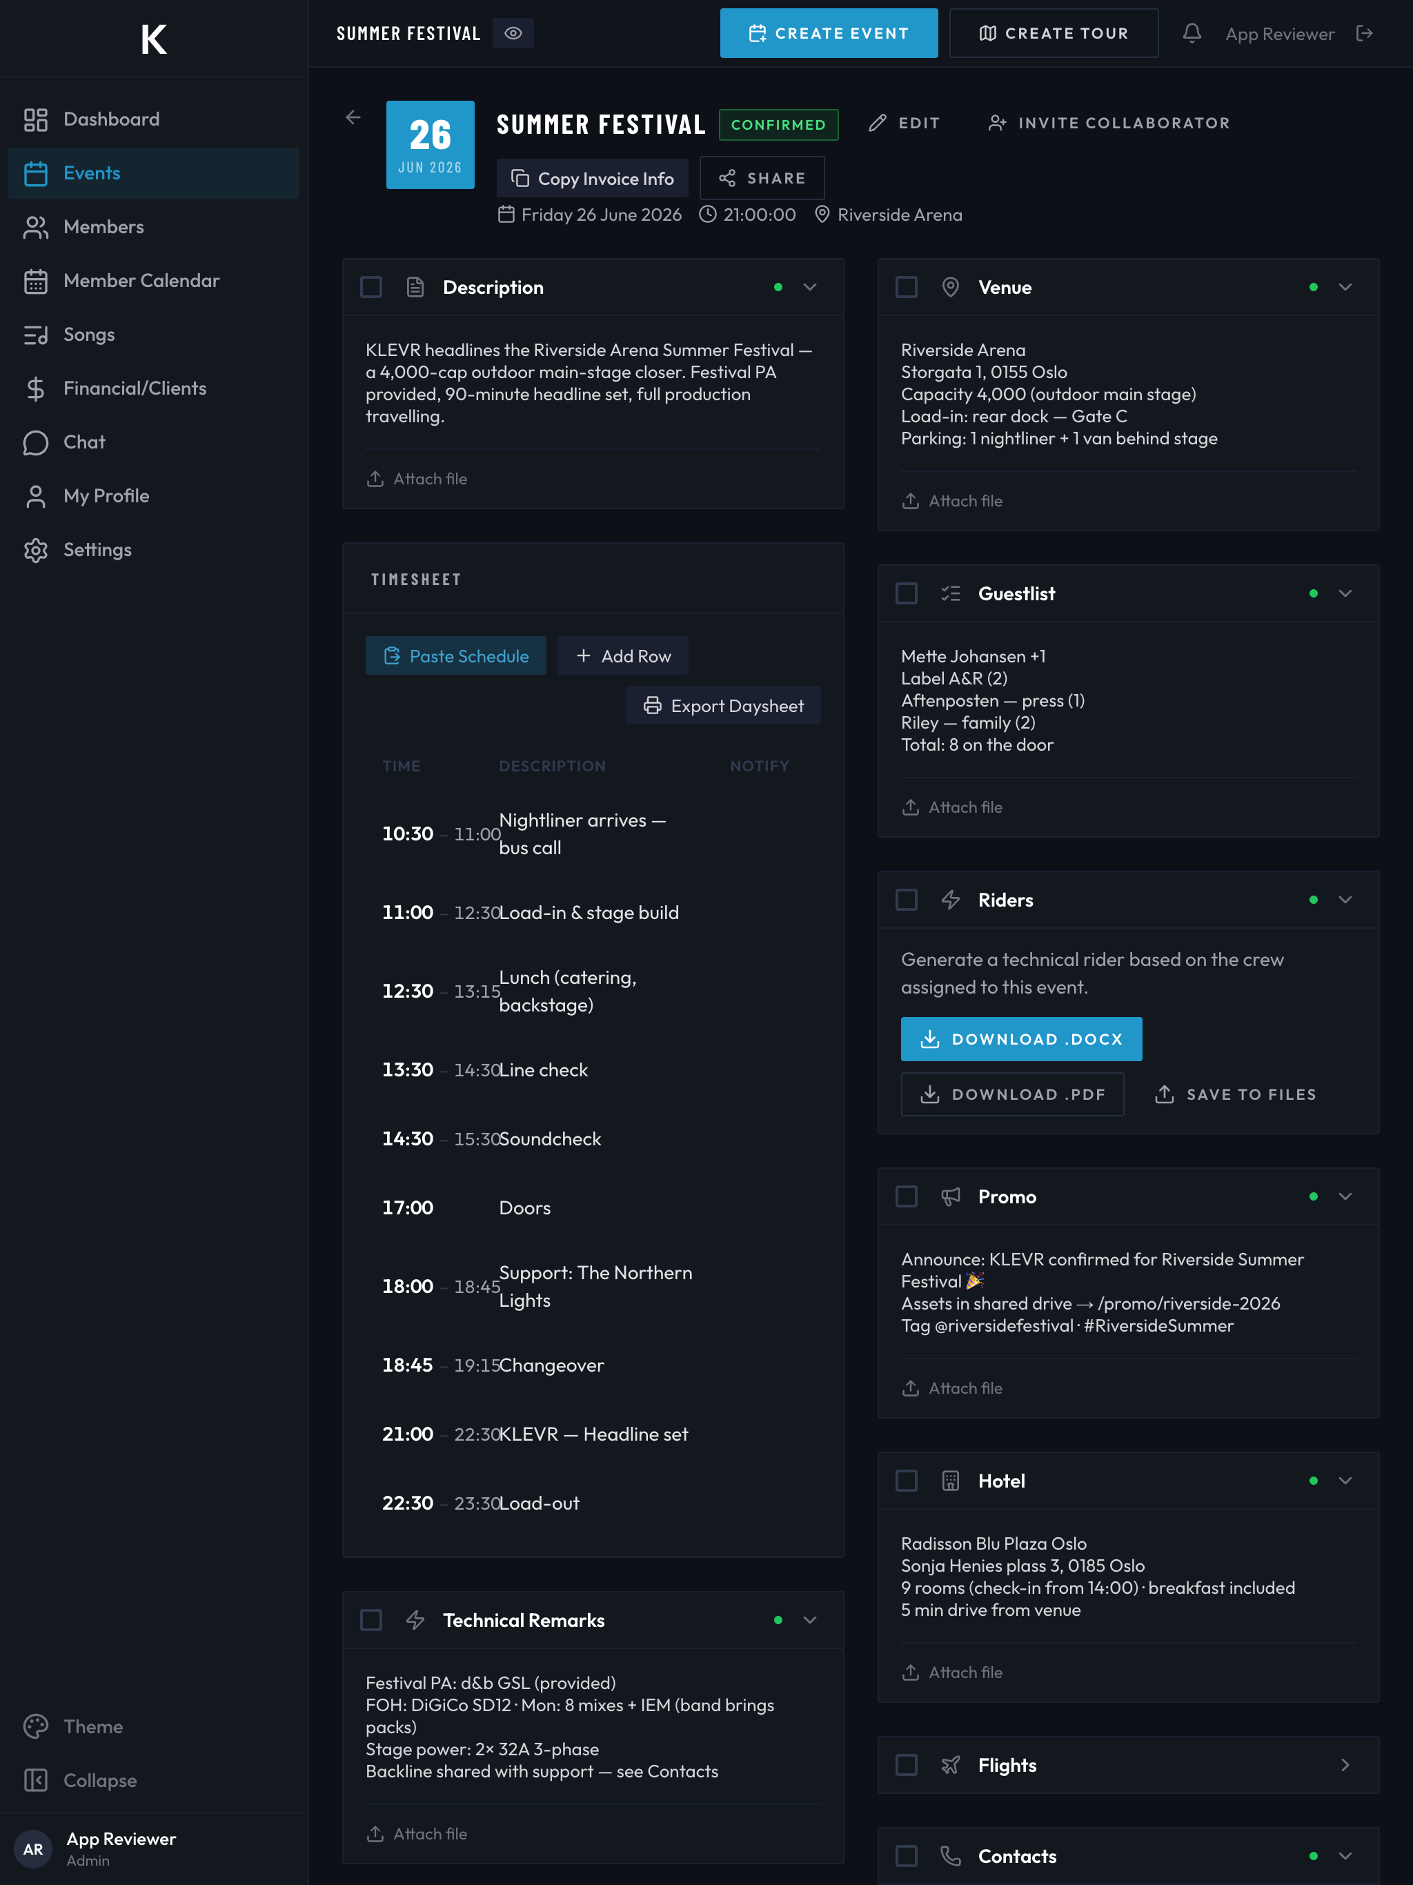Click the K logo in sidebar
The width and height of the screenshot is (1413, 1885).
click(x=155, y=39)
